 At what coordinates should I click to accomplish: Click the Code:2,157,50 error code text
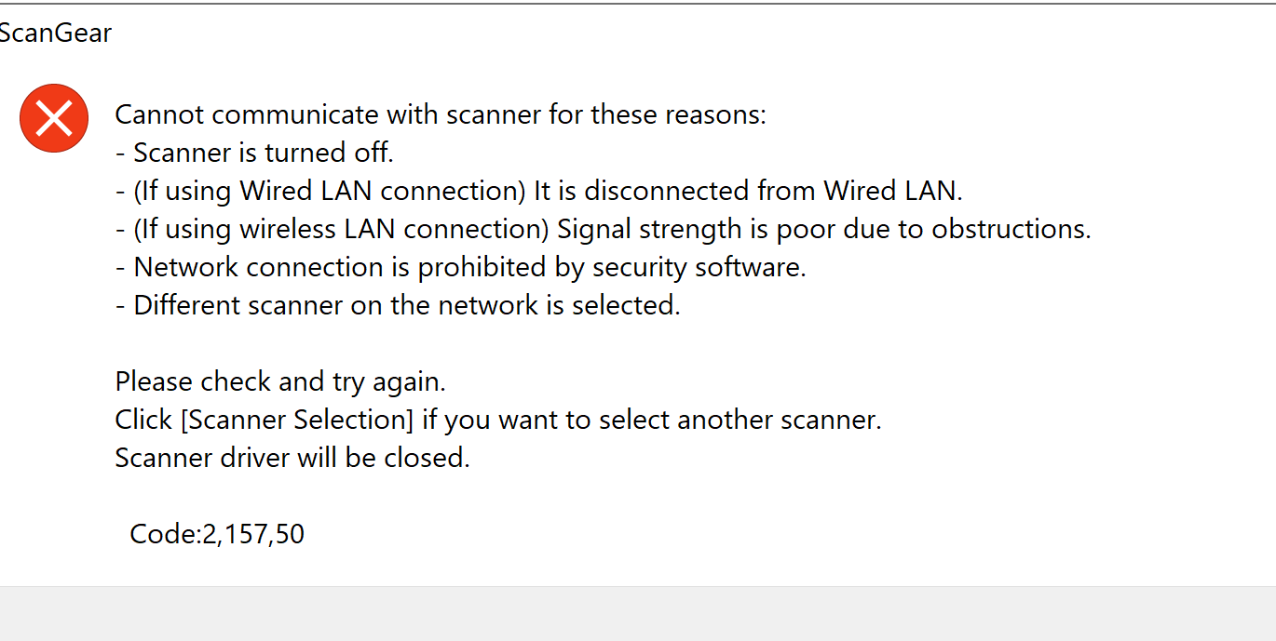coord(218,533)
